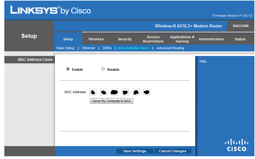Click the WAG120N model label

click(240, 26)
